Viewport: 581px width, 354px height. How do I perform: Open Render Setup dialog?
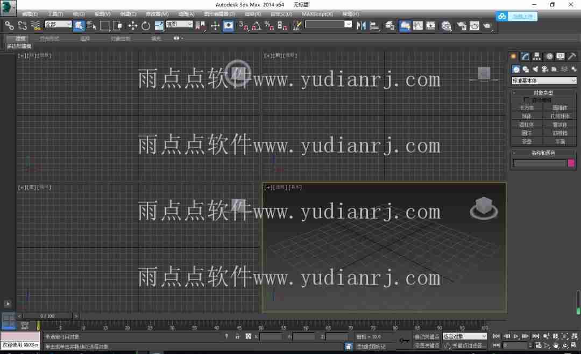[462, 26]
